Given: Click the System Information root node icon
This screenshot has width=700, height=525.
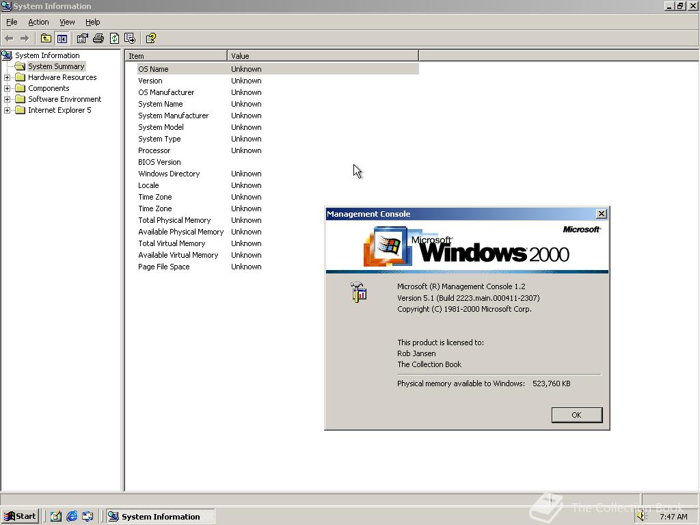Looking at the screenshot, I should tap(7, 55).
